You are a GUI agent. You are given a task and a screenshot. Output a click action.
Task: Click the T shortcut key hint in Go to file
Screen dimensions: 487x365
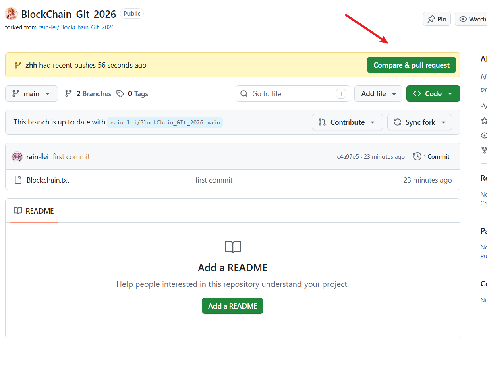341,94
